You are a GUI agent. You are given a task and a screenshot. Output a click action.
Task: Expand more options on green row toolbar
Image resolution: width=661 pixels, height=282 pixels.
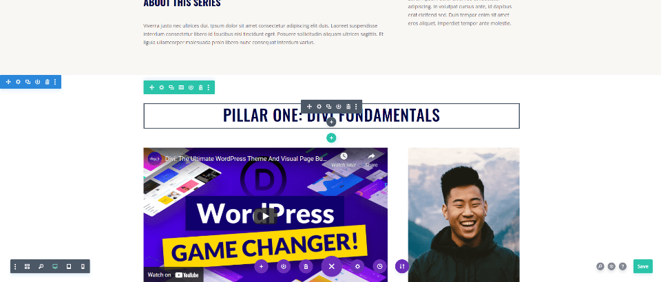point(209,87)
